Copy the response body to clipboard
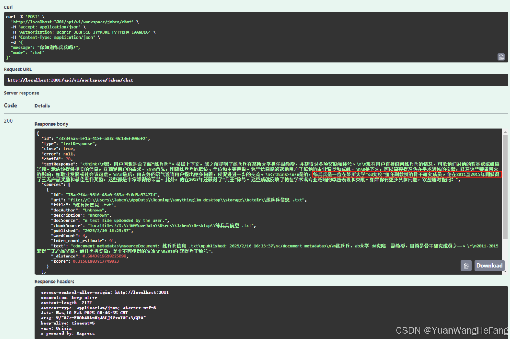Image resolution: width=510 pixels, height=339 pixels. point(466,266)
